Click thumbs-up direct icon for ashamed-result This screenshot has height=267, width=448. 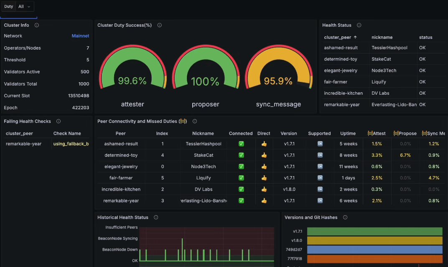[x=264, y=144]
